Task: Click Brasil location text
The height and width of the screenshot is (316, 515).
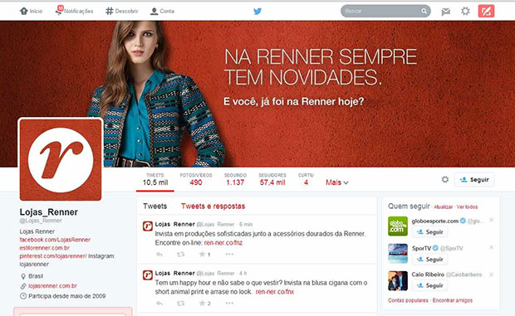Action: (36, 276)
